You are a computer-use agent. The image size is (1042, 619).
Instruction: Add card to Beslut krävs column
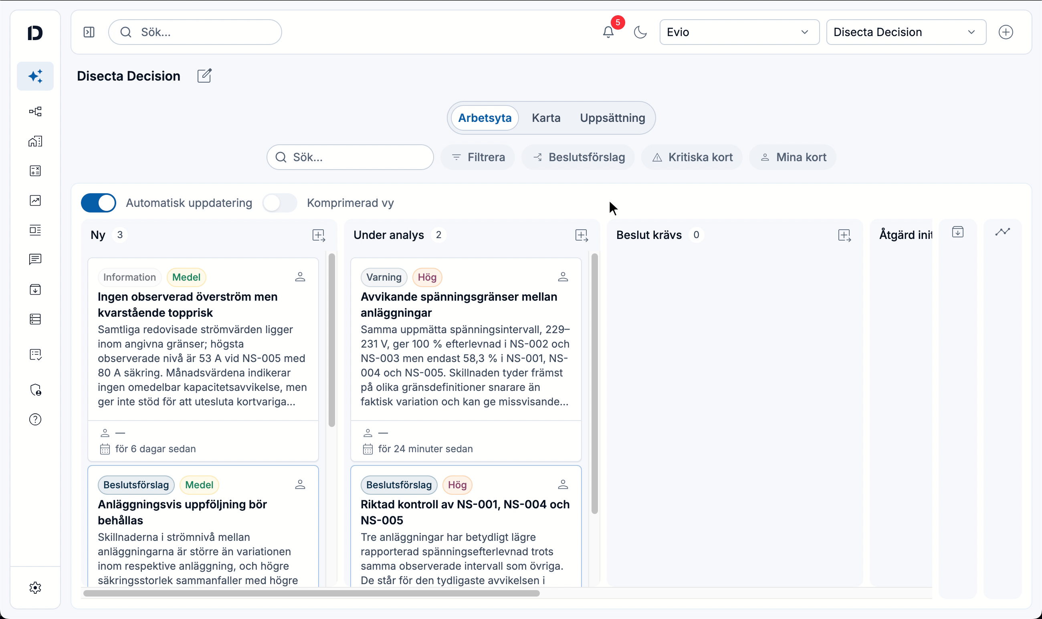tap(844, 235)
